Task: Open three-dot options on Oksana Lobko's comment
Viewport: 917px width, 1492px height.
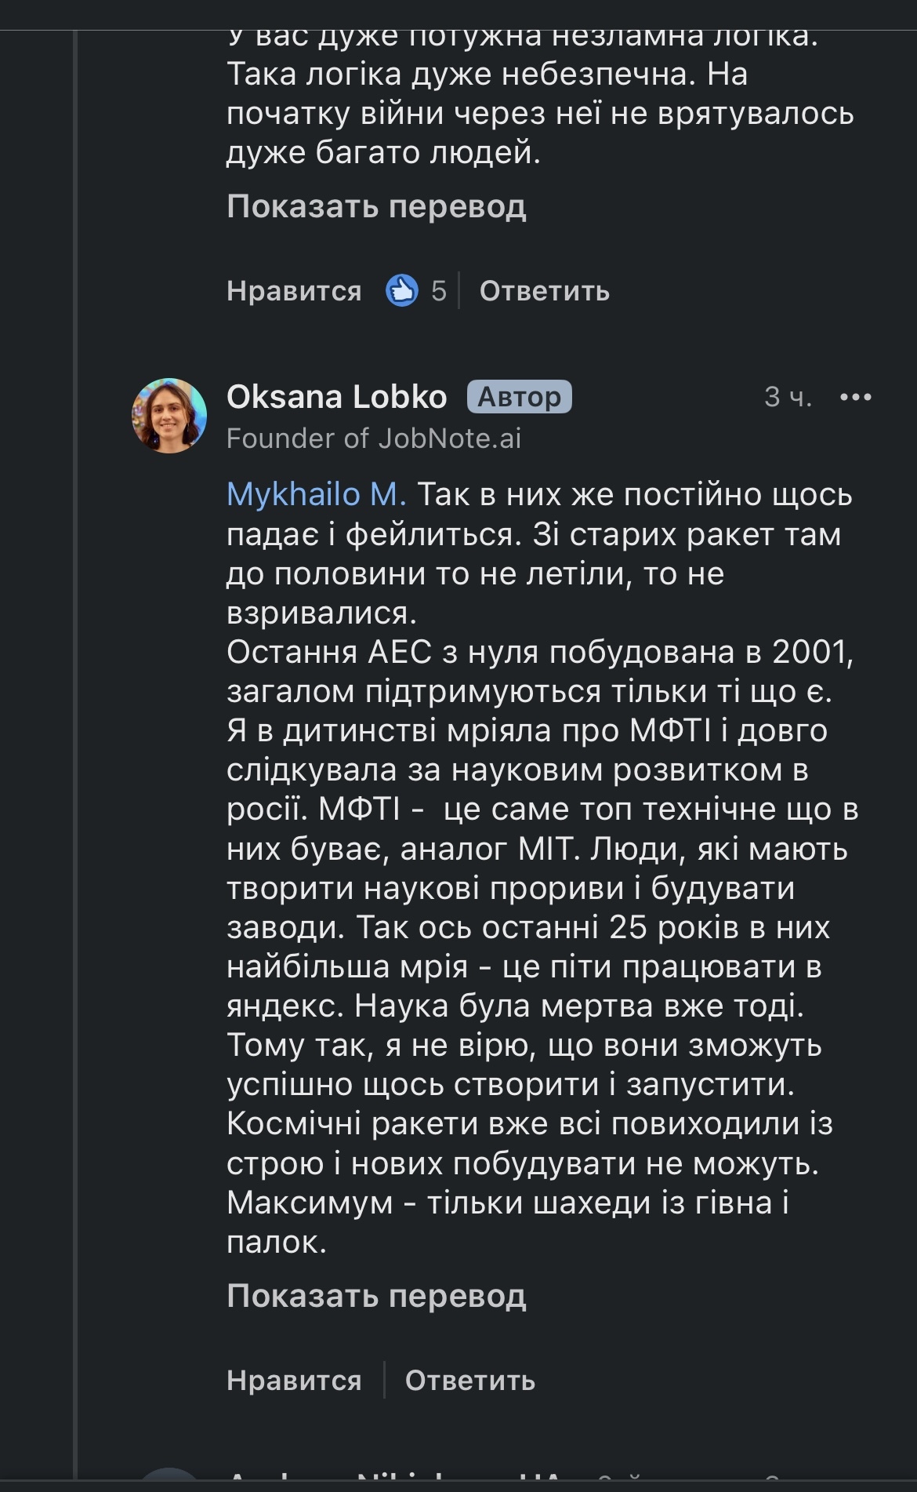Action: pos(855,397)
